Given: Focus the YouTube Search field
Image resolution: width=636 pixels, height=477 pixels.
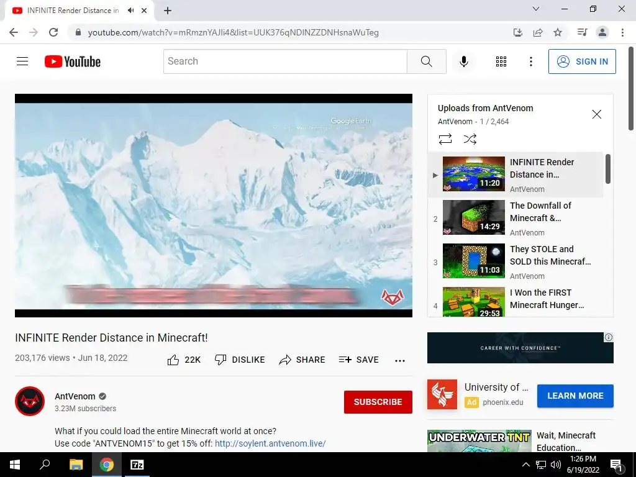Looking at the screenshot, I should coord(285,61).
